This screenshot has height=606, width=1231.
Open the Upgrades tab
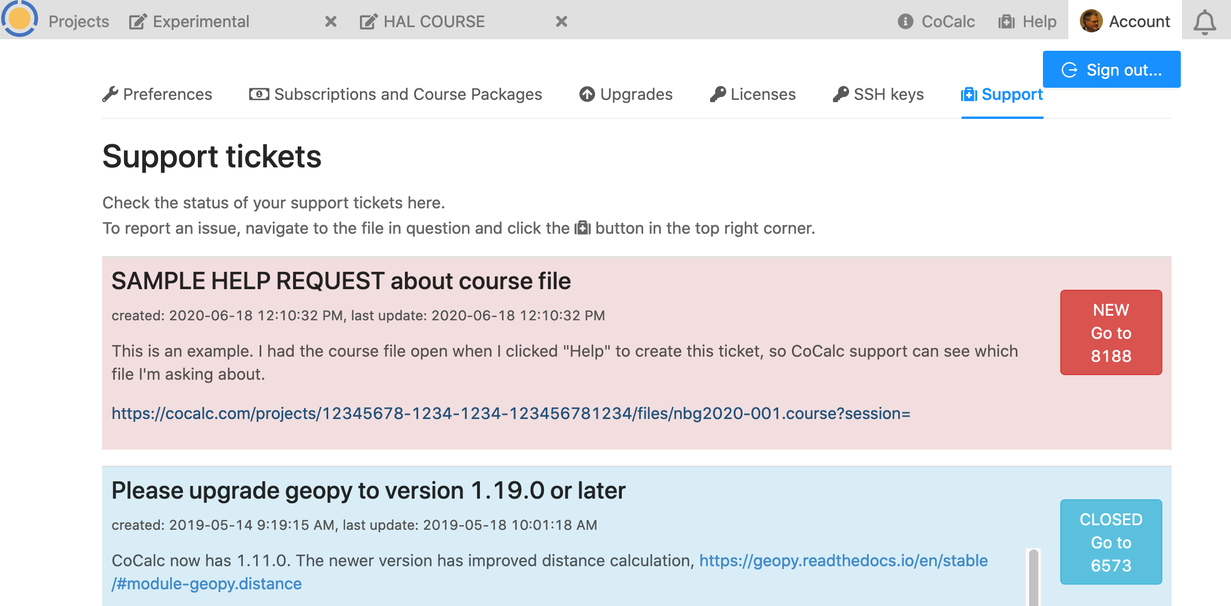click(x=626, y=94)
